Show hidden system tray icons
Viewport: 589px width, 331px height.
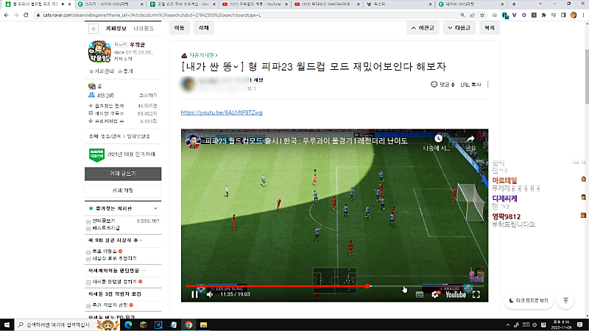tap(507, 324)
